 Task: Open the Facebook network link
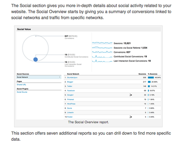tap(71, 91)
